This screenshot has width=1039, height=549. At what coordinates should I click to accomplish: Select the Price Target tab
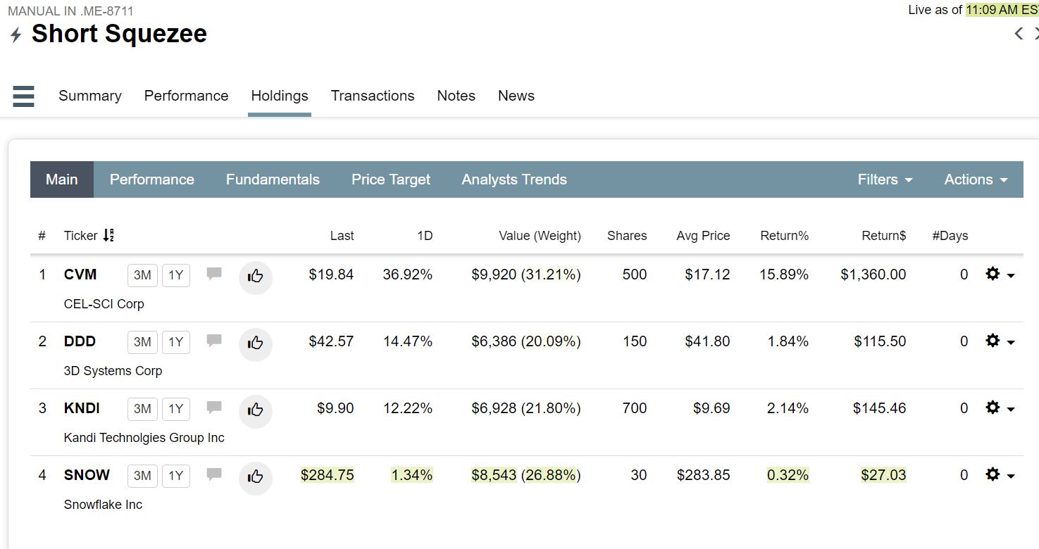(x=391, y=179)
